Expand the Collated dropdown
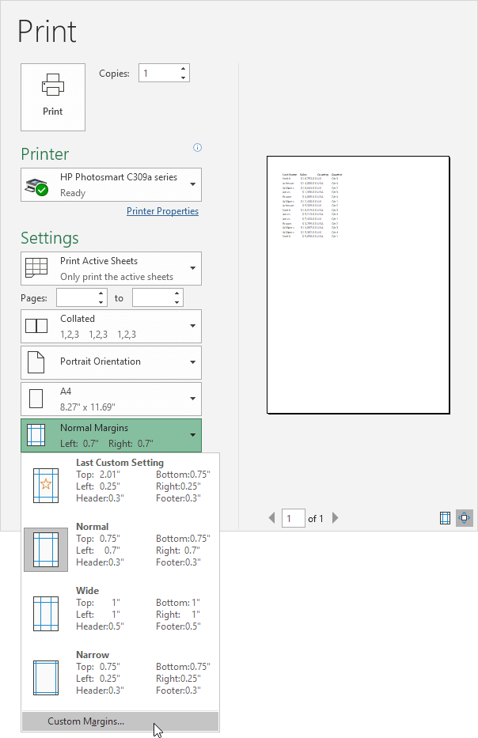 [111, 326]
